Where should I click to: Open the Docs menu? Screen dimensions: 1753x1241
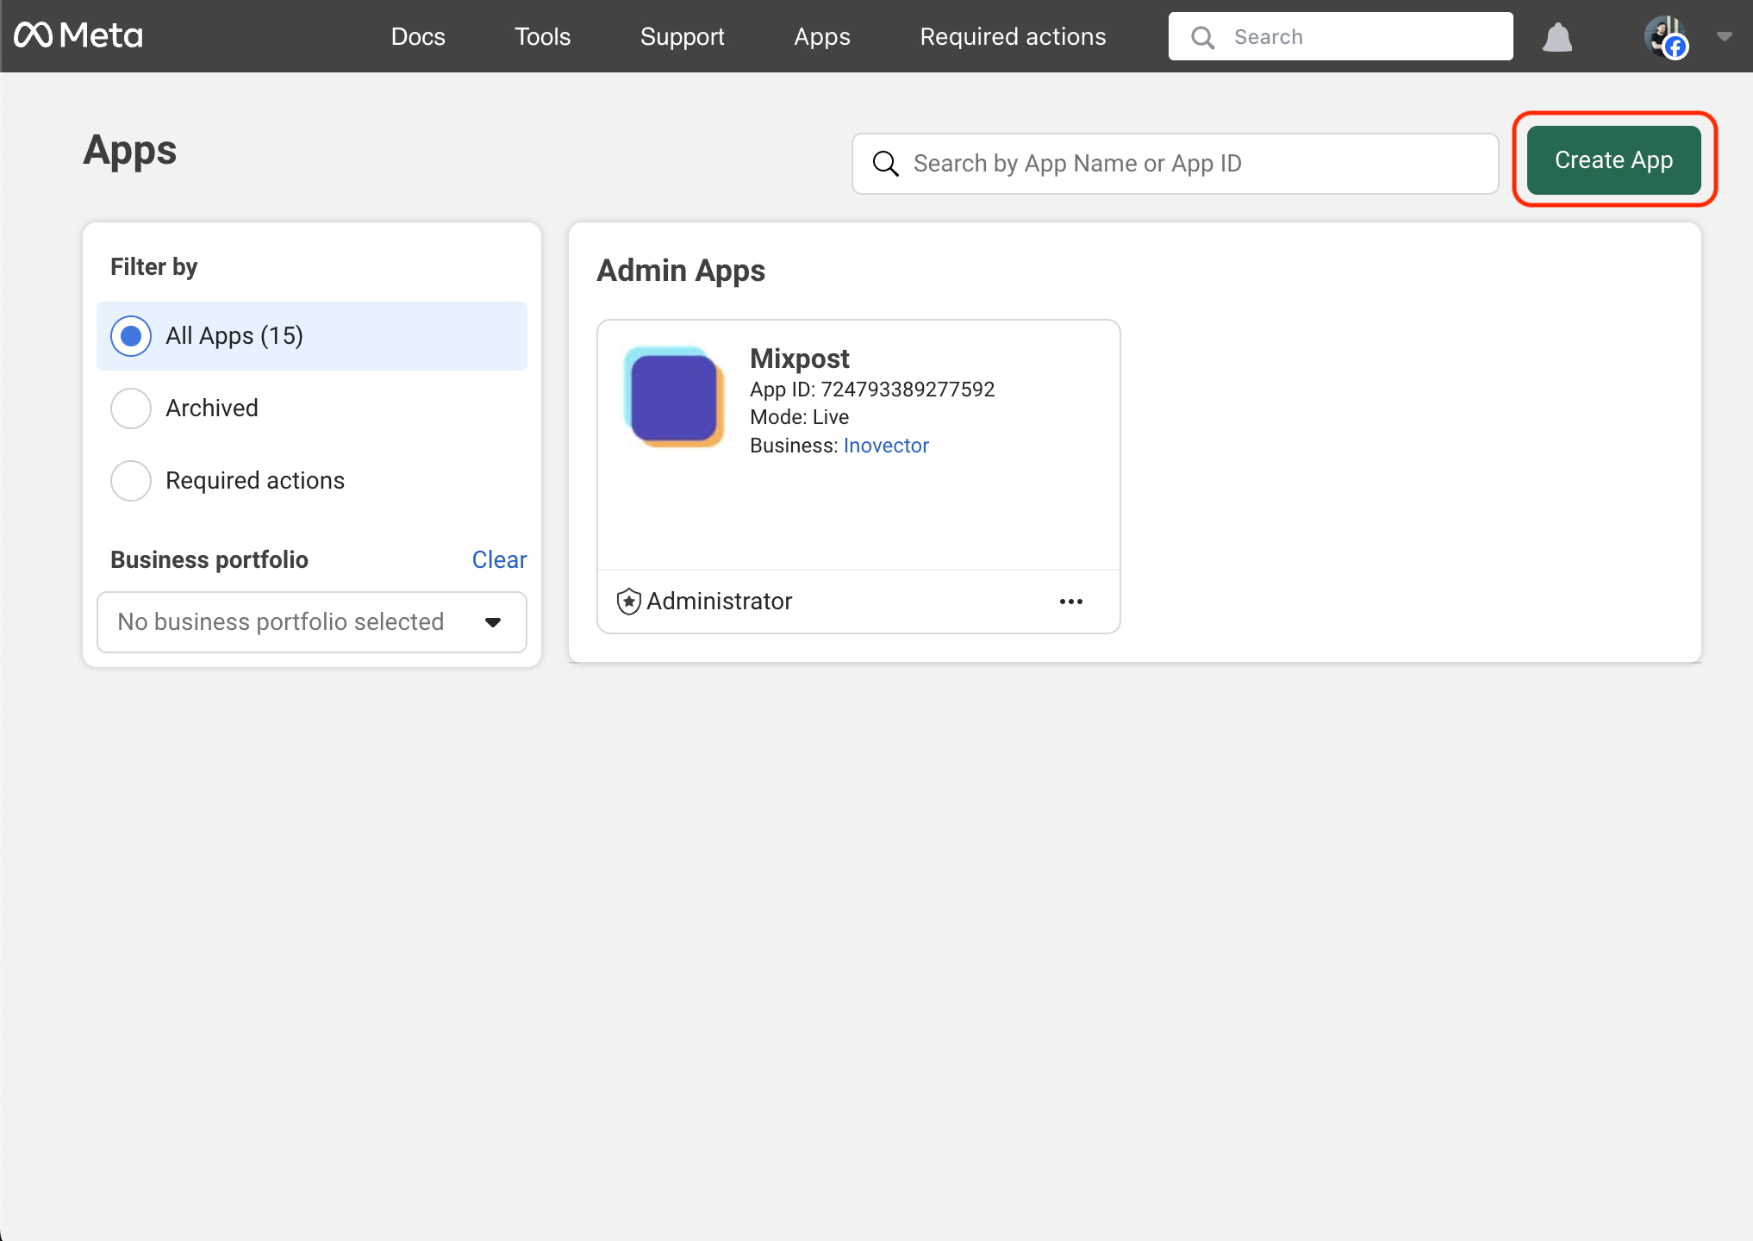pyautogui.click(x=418, y=36)
